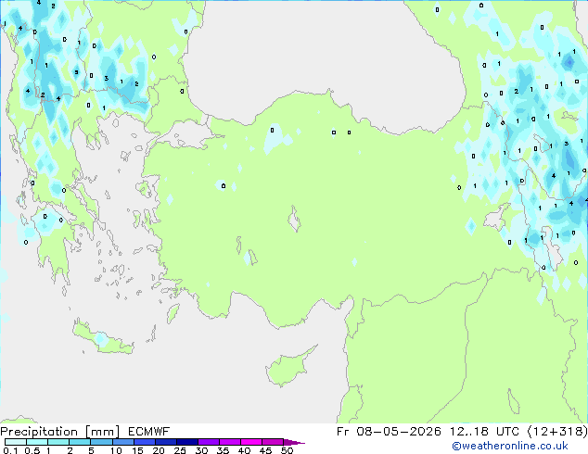
Task: Select the 40–45 mm bright pink swatch
Action: coord(251,442)
